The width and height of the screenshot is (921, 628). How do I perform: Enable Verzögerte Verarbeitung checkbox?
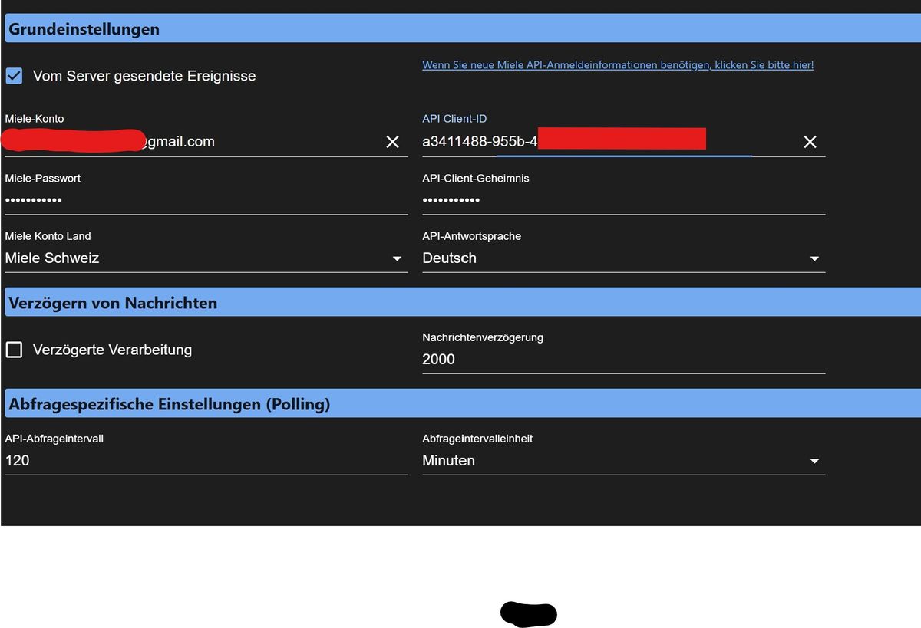pos(14,350)
